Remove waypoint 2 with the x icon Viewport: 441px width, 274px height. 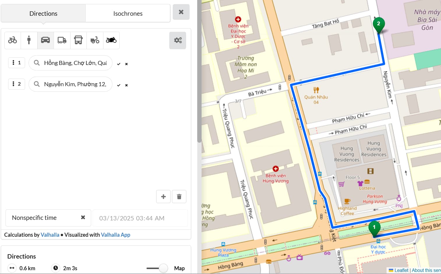126,85
